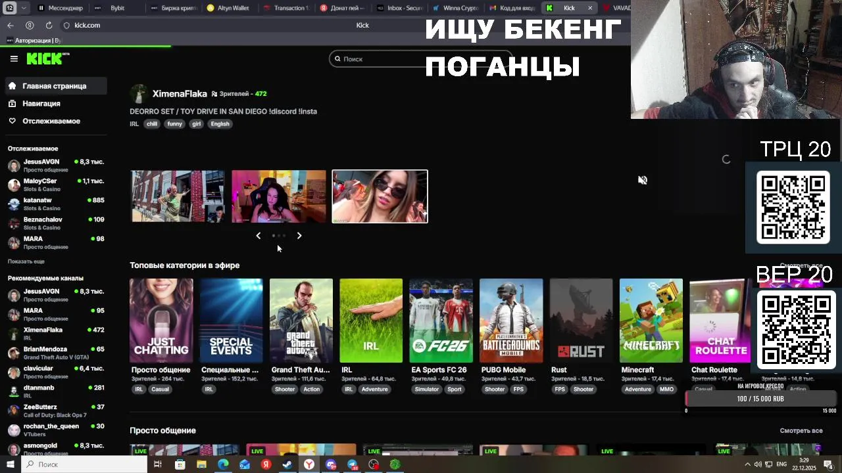Select first carousel thumbnail with street scene

point(178,196)
